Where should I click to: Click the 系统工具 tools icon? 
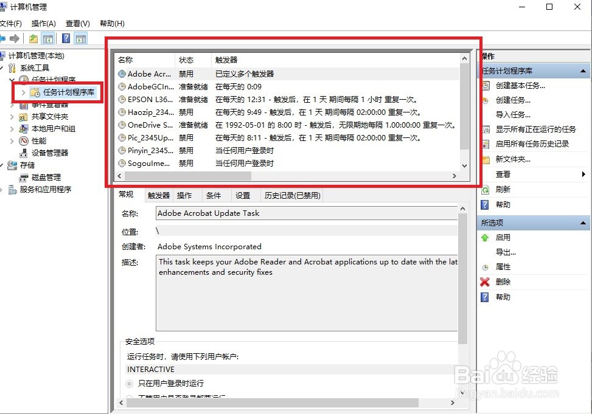click(12, 68)
